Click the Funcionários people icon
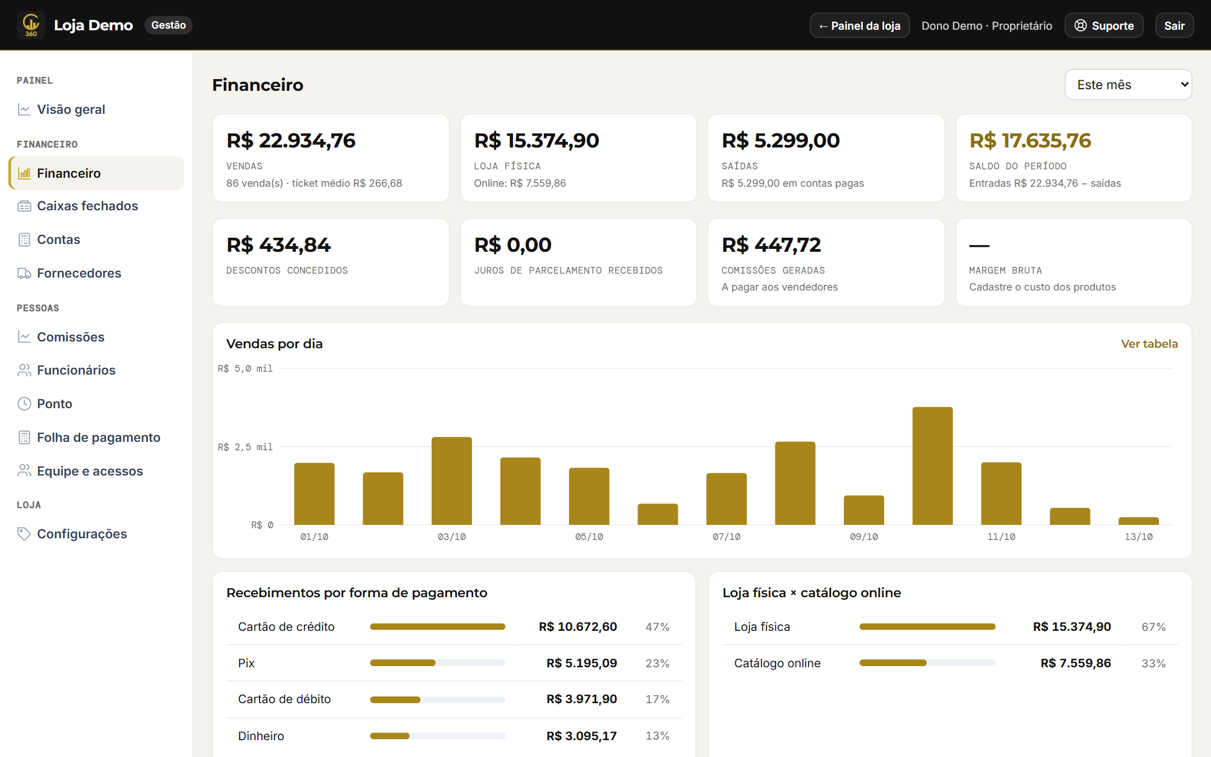Viewport: 1211px width, 757px height. (24, 370)
